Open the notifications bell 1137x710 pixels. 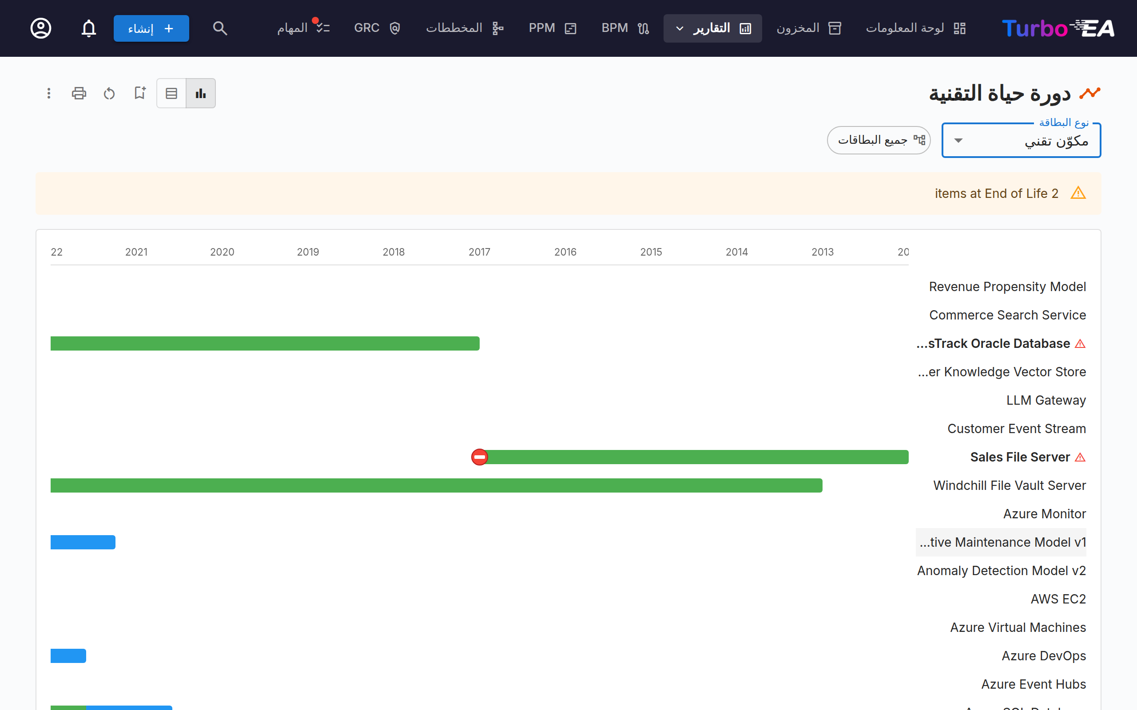89,28
